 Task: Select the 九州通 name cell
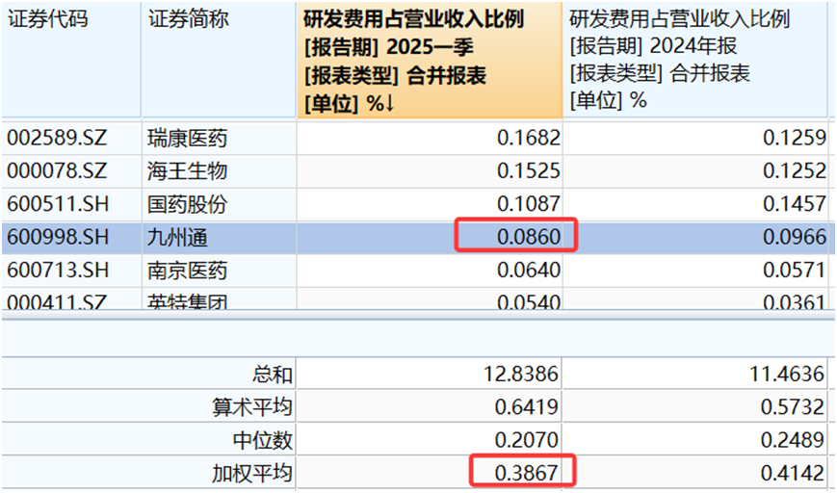(177, 238)
